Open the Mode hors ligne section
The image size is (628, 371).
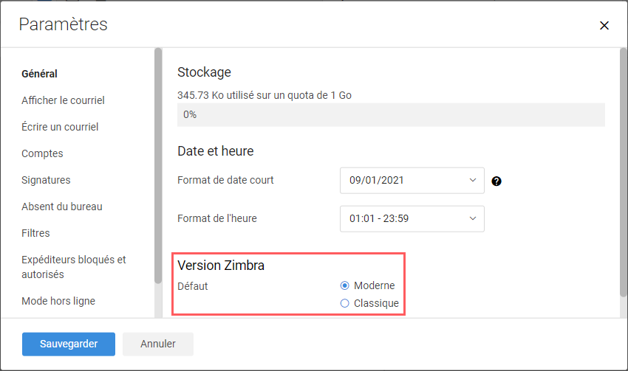58,301
